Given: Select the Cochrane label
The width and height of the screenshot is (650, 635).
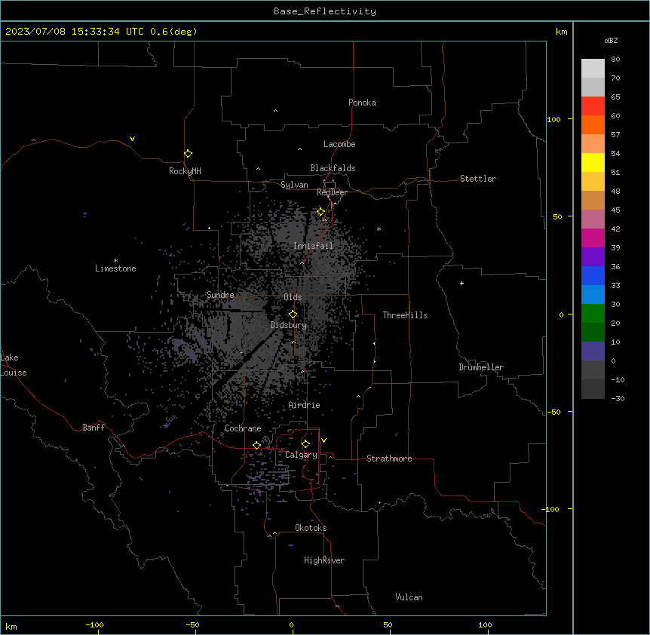Looking at the screenshot, I should click(x=243, y=428).
